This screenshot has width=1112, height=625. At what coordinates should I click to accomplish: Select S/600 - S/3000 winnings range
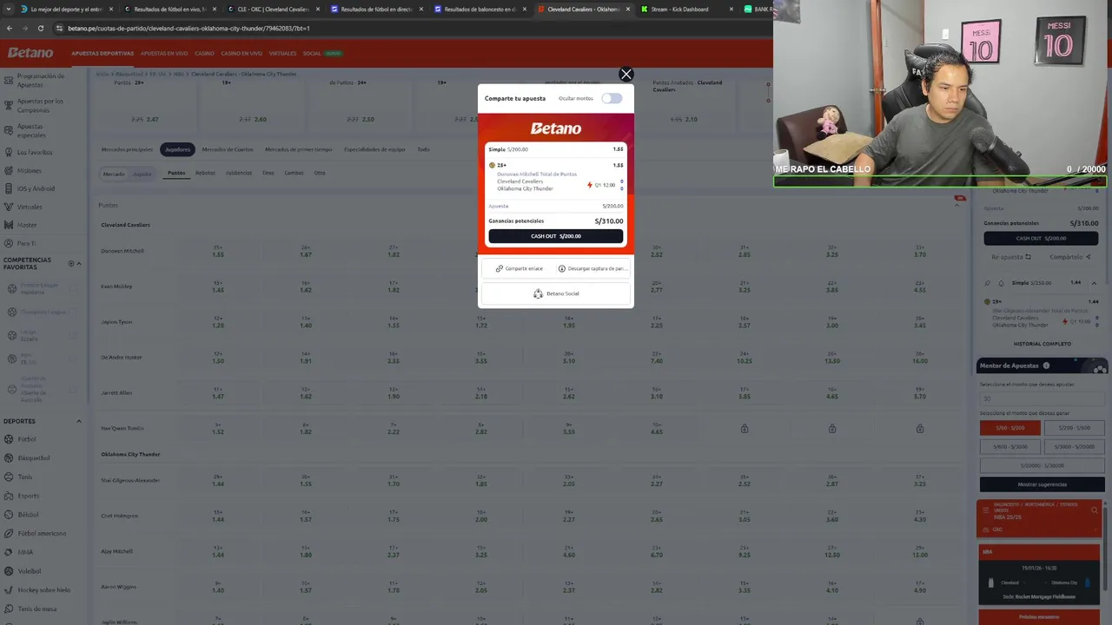click(x=1010, y=446)
